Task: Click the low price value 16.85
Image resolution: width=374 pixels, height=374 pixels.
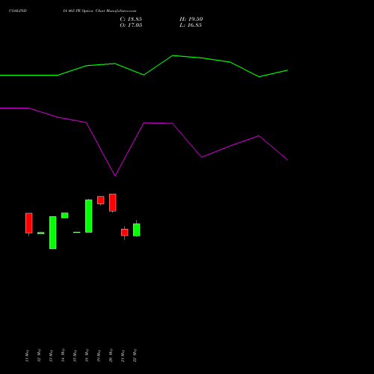Action: (194, 25)
